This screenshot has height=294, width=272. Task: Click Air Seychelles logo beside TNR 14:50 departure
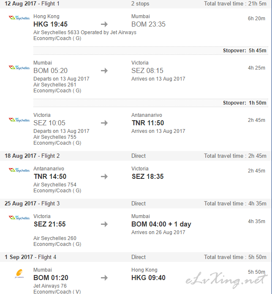pyautogui.click(x=19, y=170)
